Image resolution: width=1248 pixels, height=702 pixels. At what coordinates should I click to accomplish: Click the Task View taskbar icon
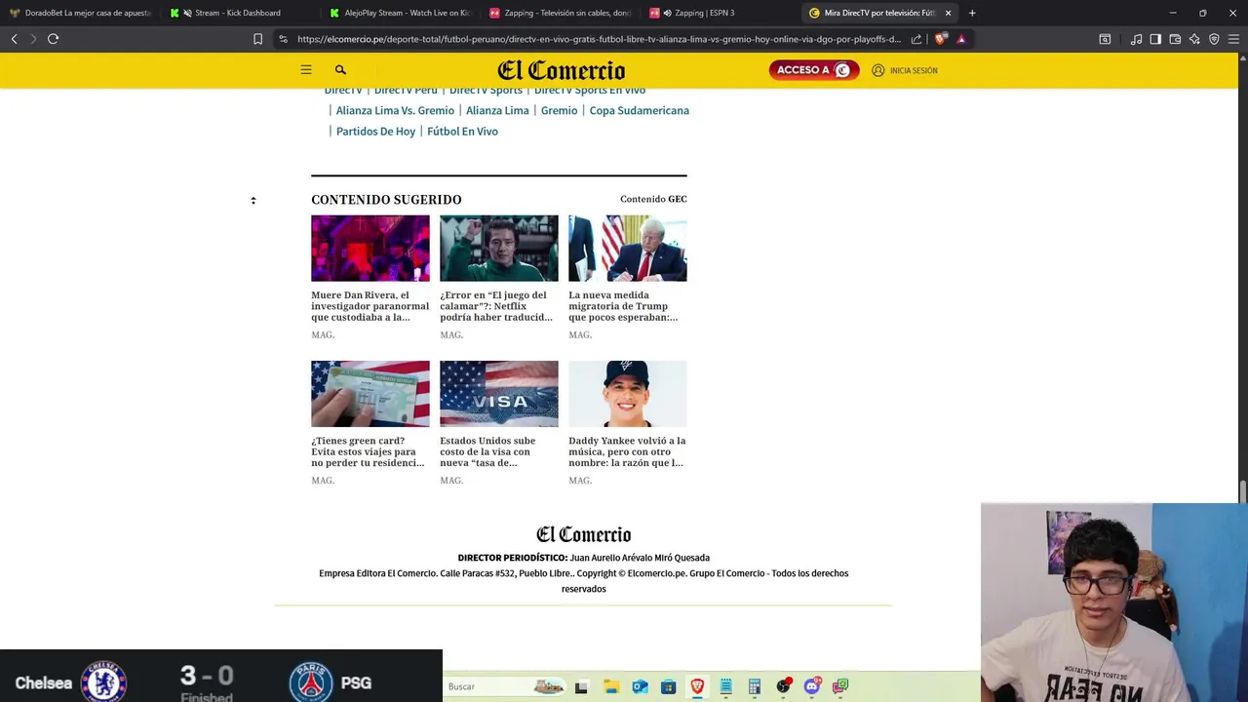(x=581, y=686)
